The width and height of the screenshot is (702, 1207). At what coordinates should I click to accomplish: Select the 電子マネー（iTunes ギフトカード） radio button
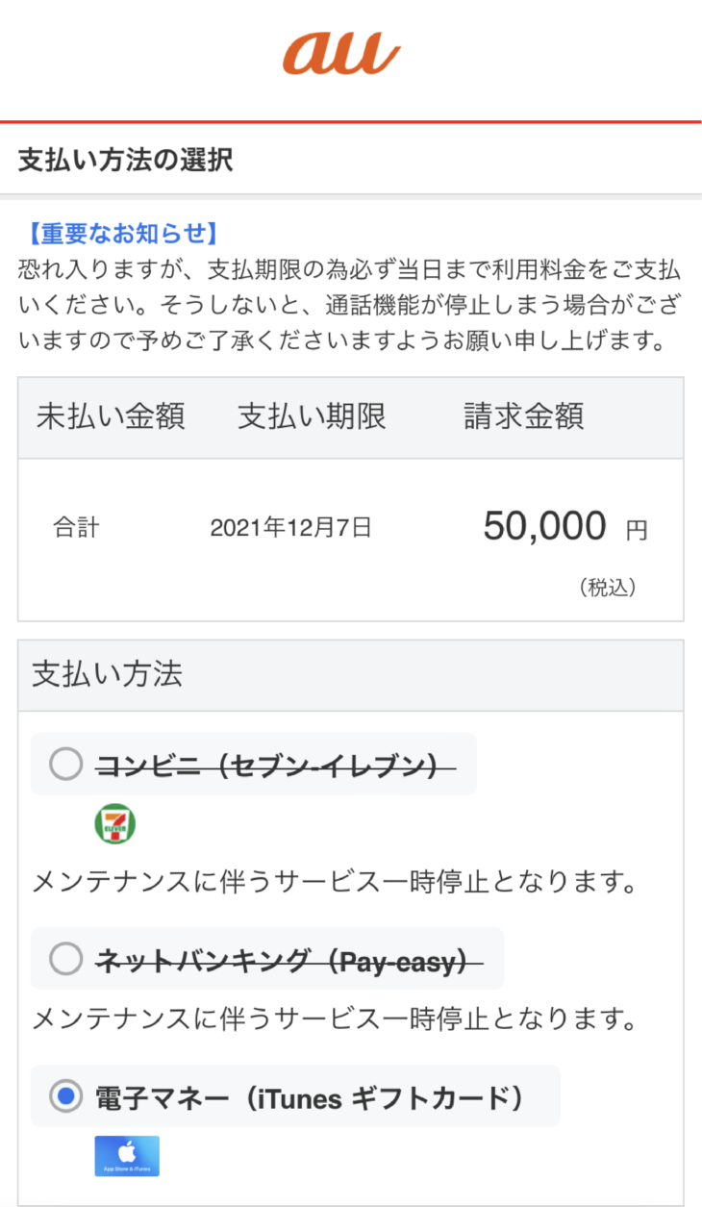(66, 1096)
